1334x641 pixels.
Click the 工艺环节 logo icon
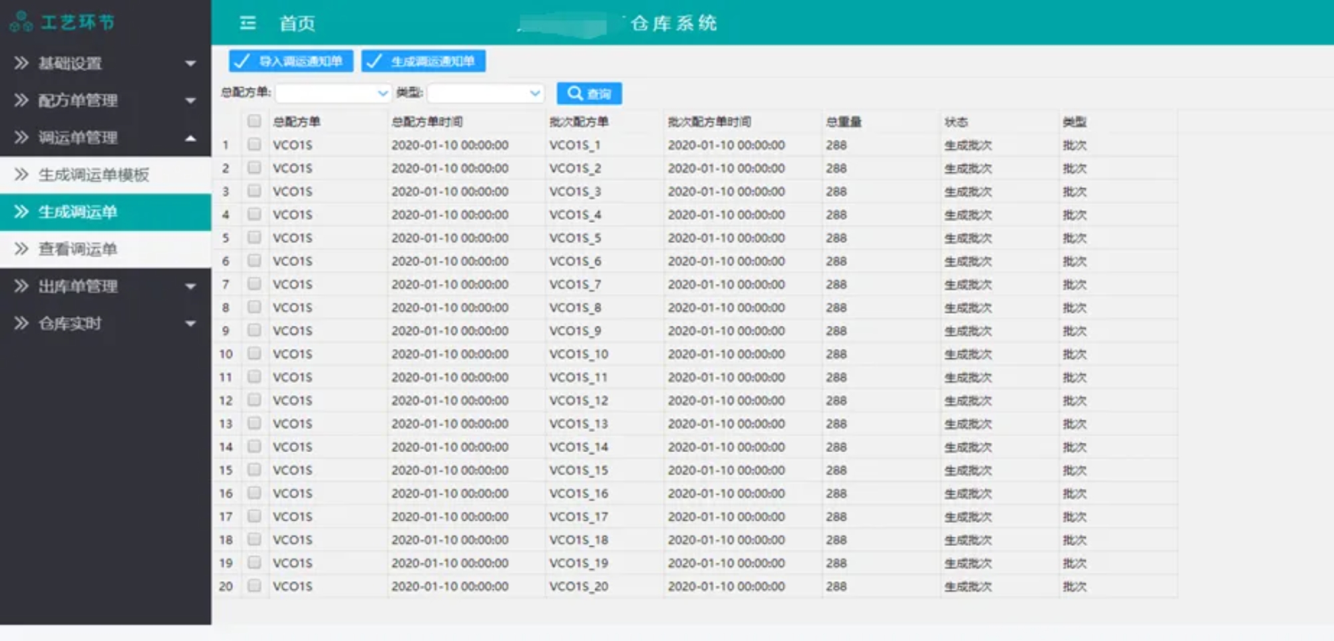coord(21,22)
